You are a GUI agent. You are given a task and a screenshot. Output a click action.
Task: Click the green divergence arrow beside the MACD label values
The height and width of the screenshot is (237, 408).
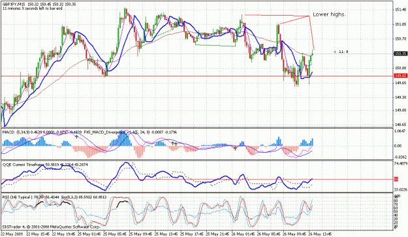tap(77, 136)
